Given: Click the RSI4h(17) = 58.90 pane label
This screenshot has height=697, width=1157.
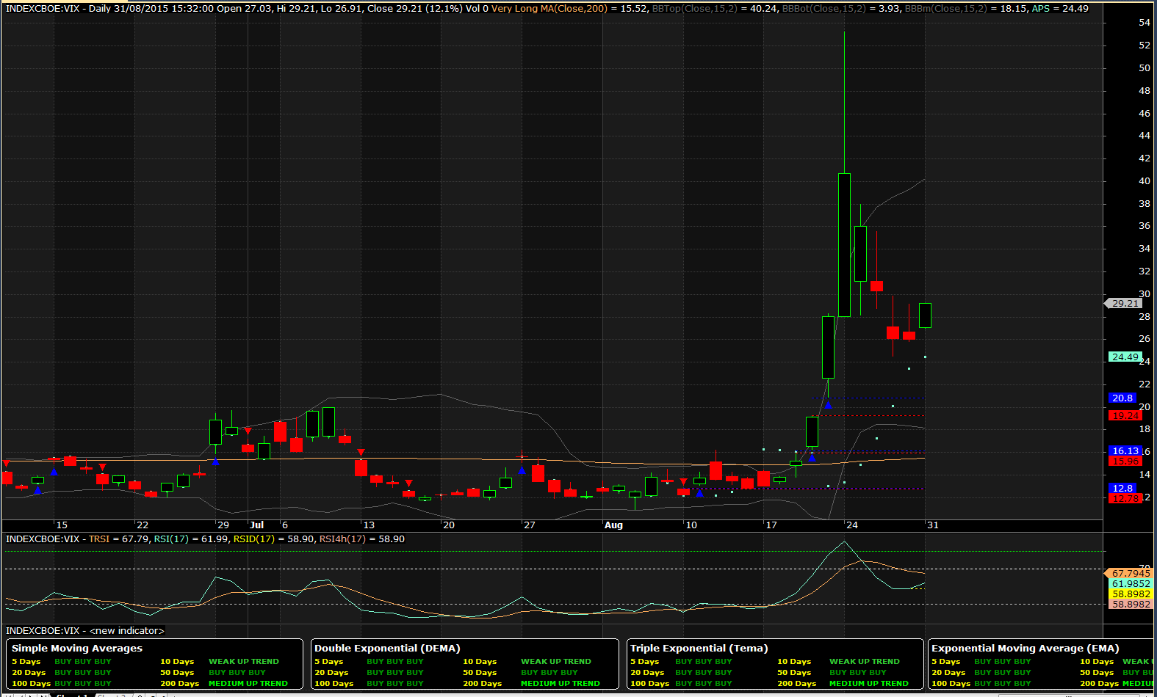Looking at the screenshot, I should point(361,539).
